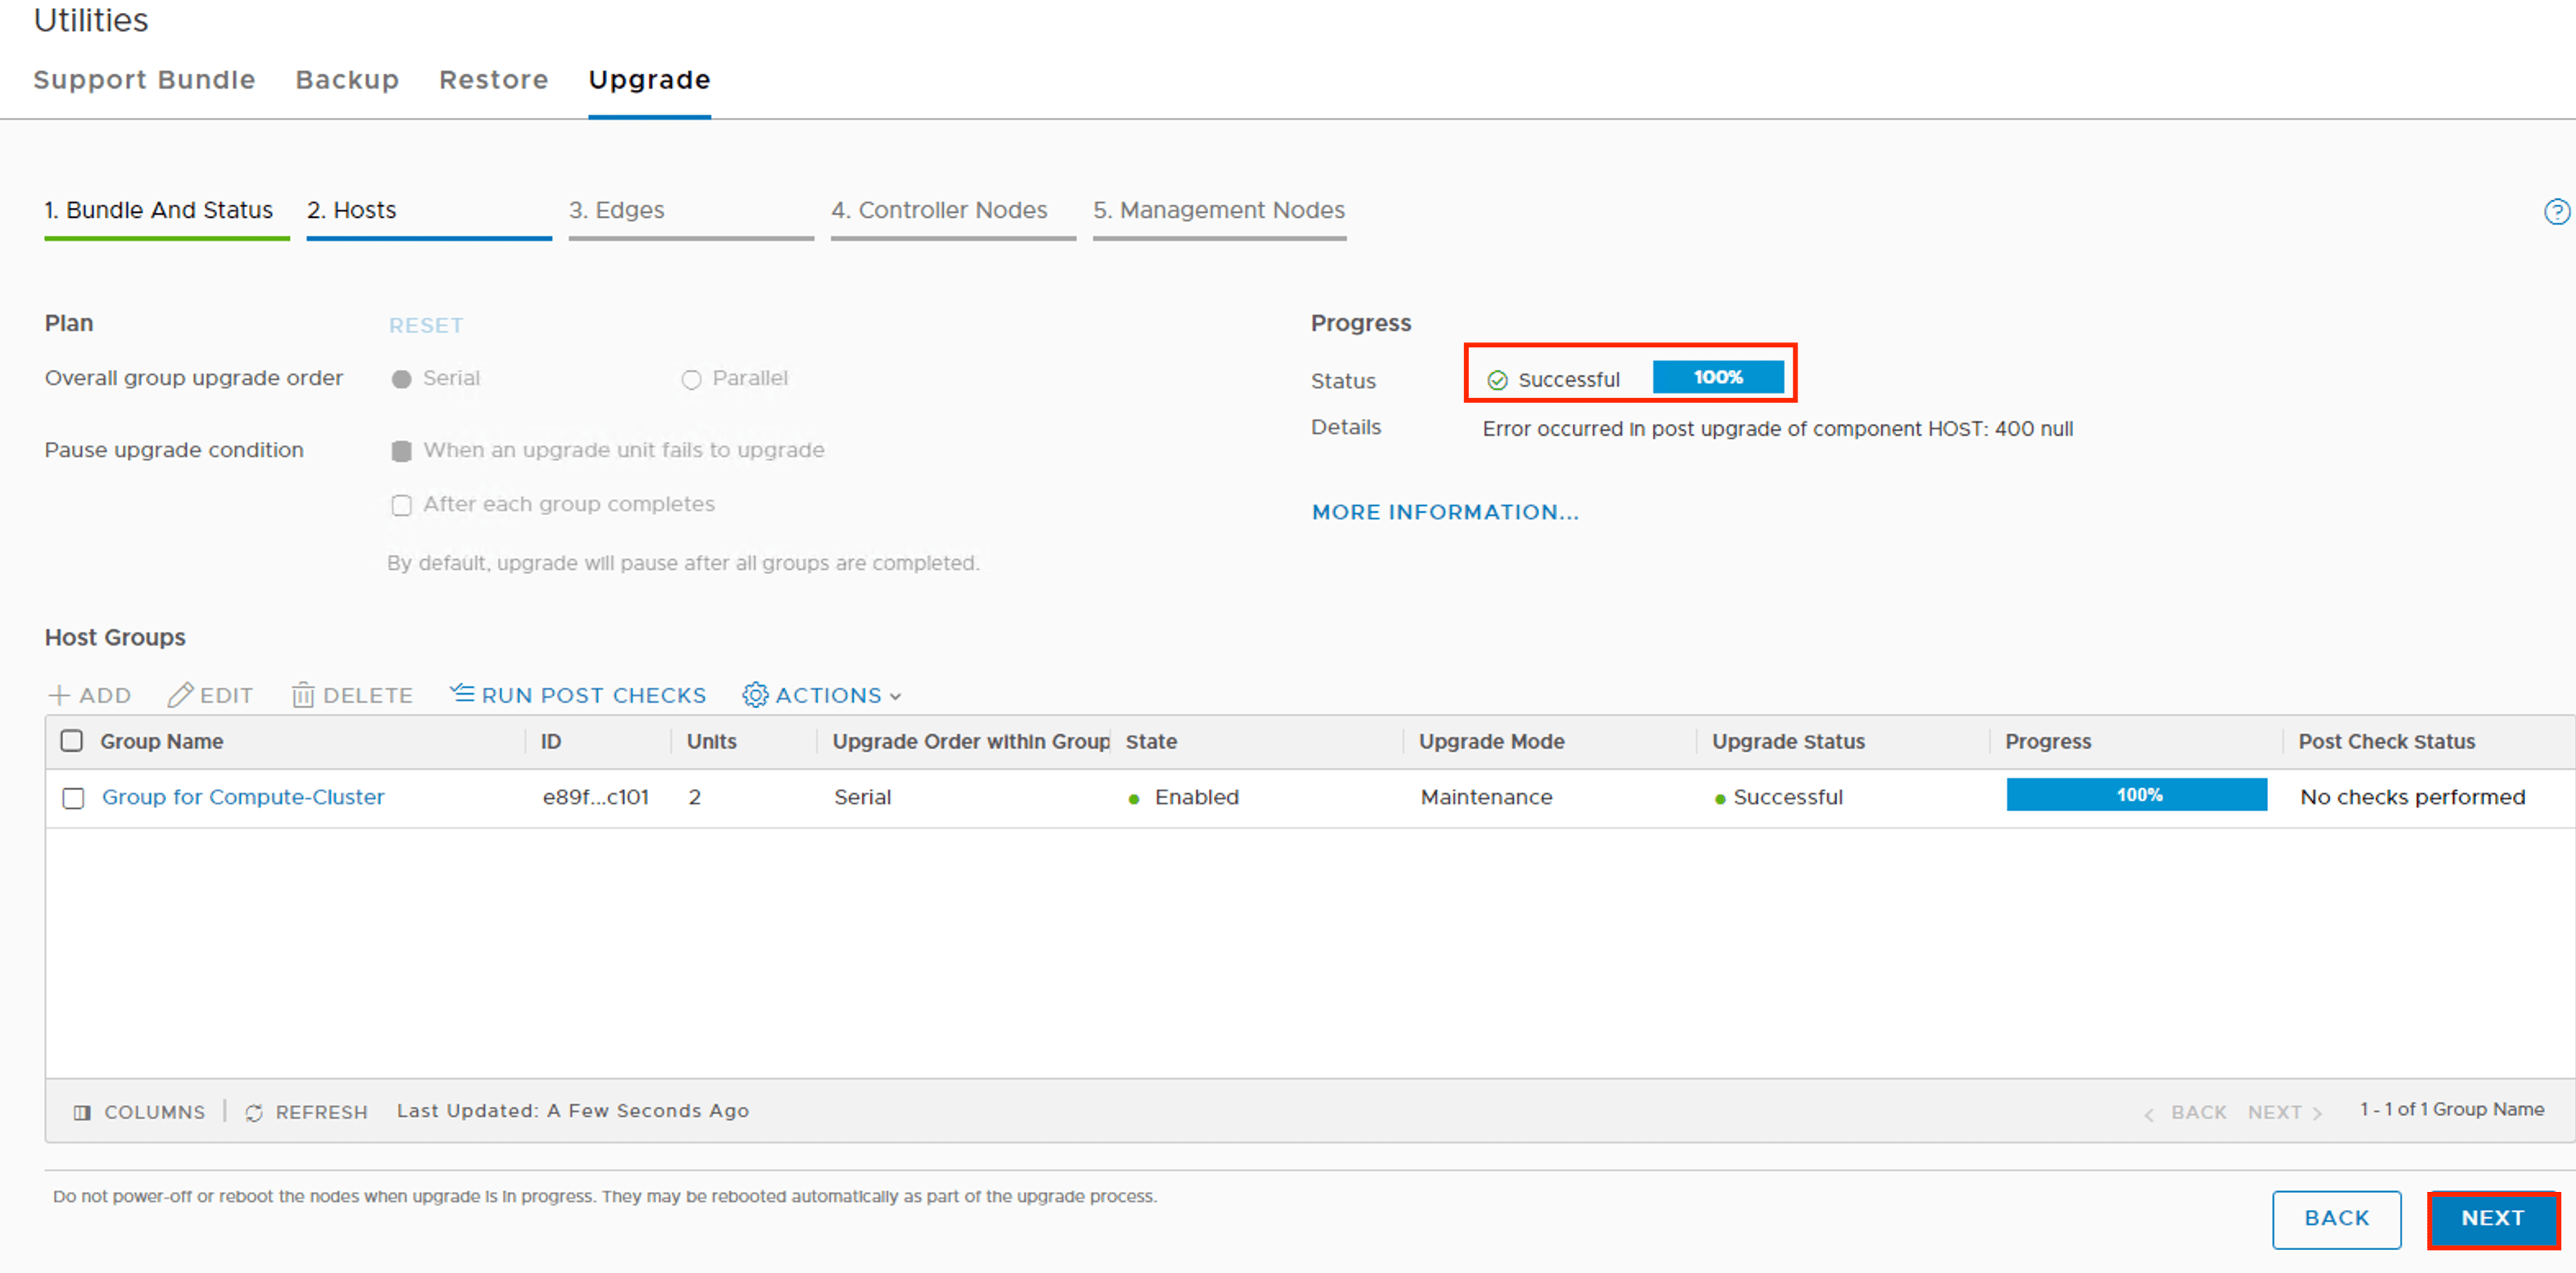Check the Group for Compute-Cluster row checkbox
The image size is (2576, 1273).
(73, 798)
